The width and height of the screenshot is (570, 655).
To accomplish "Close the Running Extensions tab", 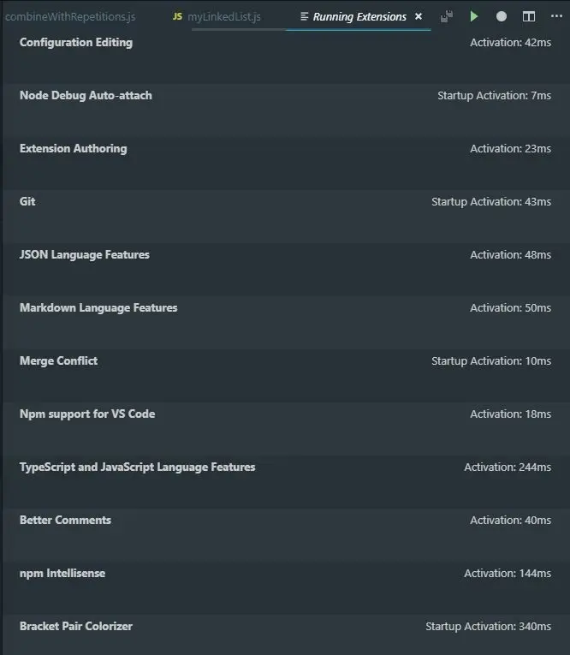I will click(419, 16).
